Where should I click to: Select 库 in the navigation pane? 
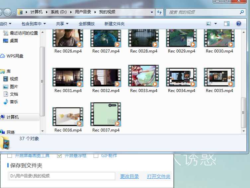[9, 71]
